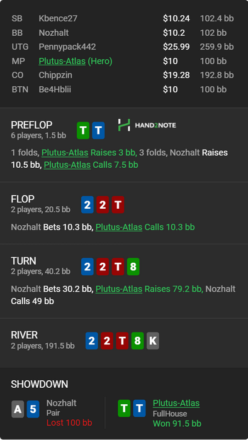Select the blue 2 card on the flop
248x440 pixels.
pos(87,205)
